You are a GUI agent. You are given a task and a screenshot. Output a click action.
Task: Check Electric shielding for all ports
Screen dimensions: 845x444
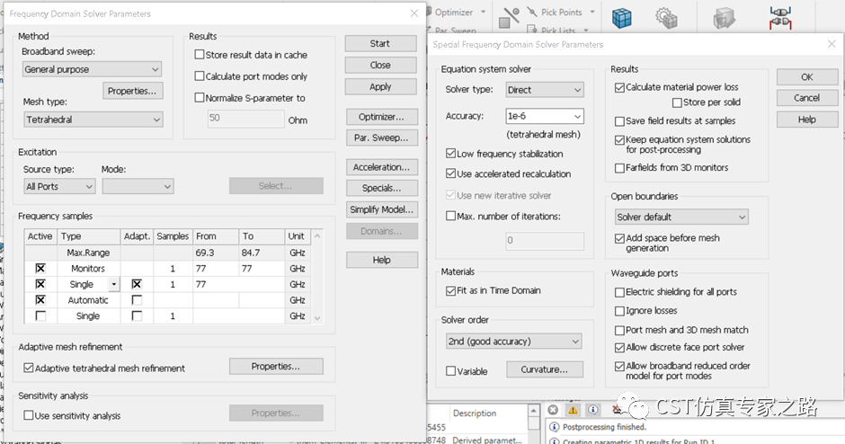point(619,292)
